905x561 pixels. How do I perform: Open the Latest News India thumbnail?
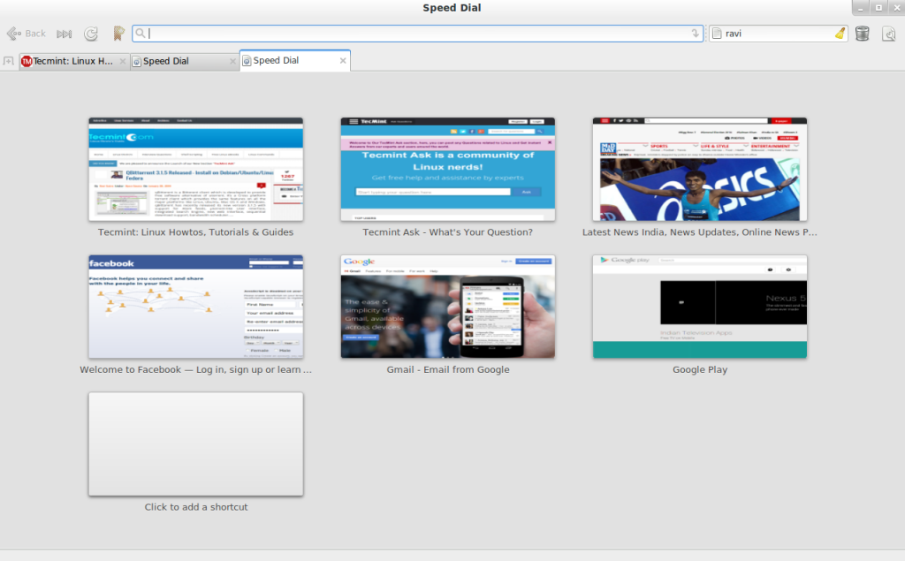click(700, 169)
